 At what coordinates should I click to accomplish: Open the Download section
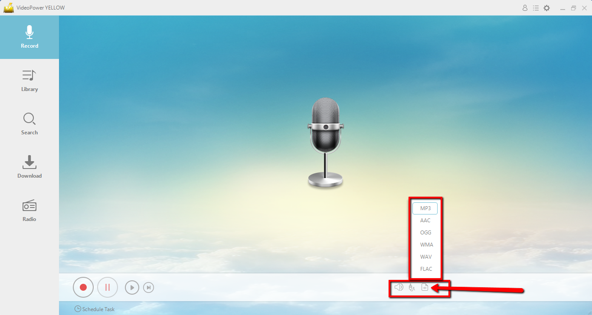click(x=29, y=167)
